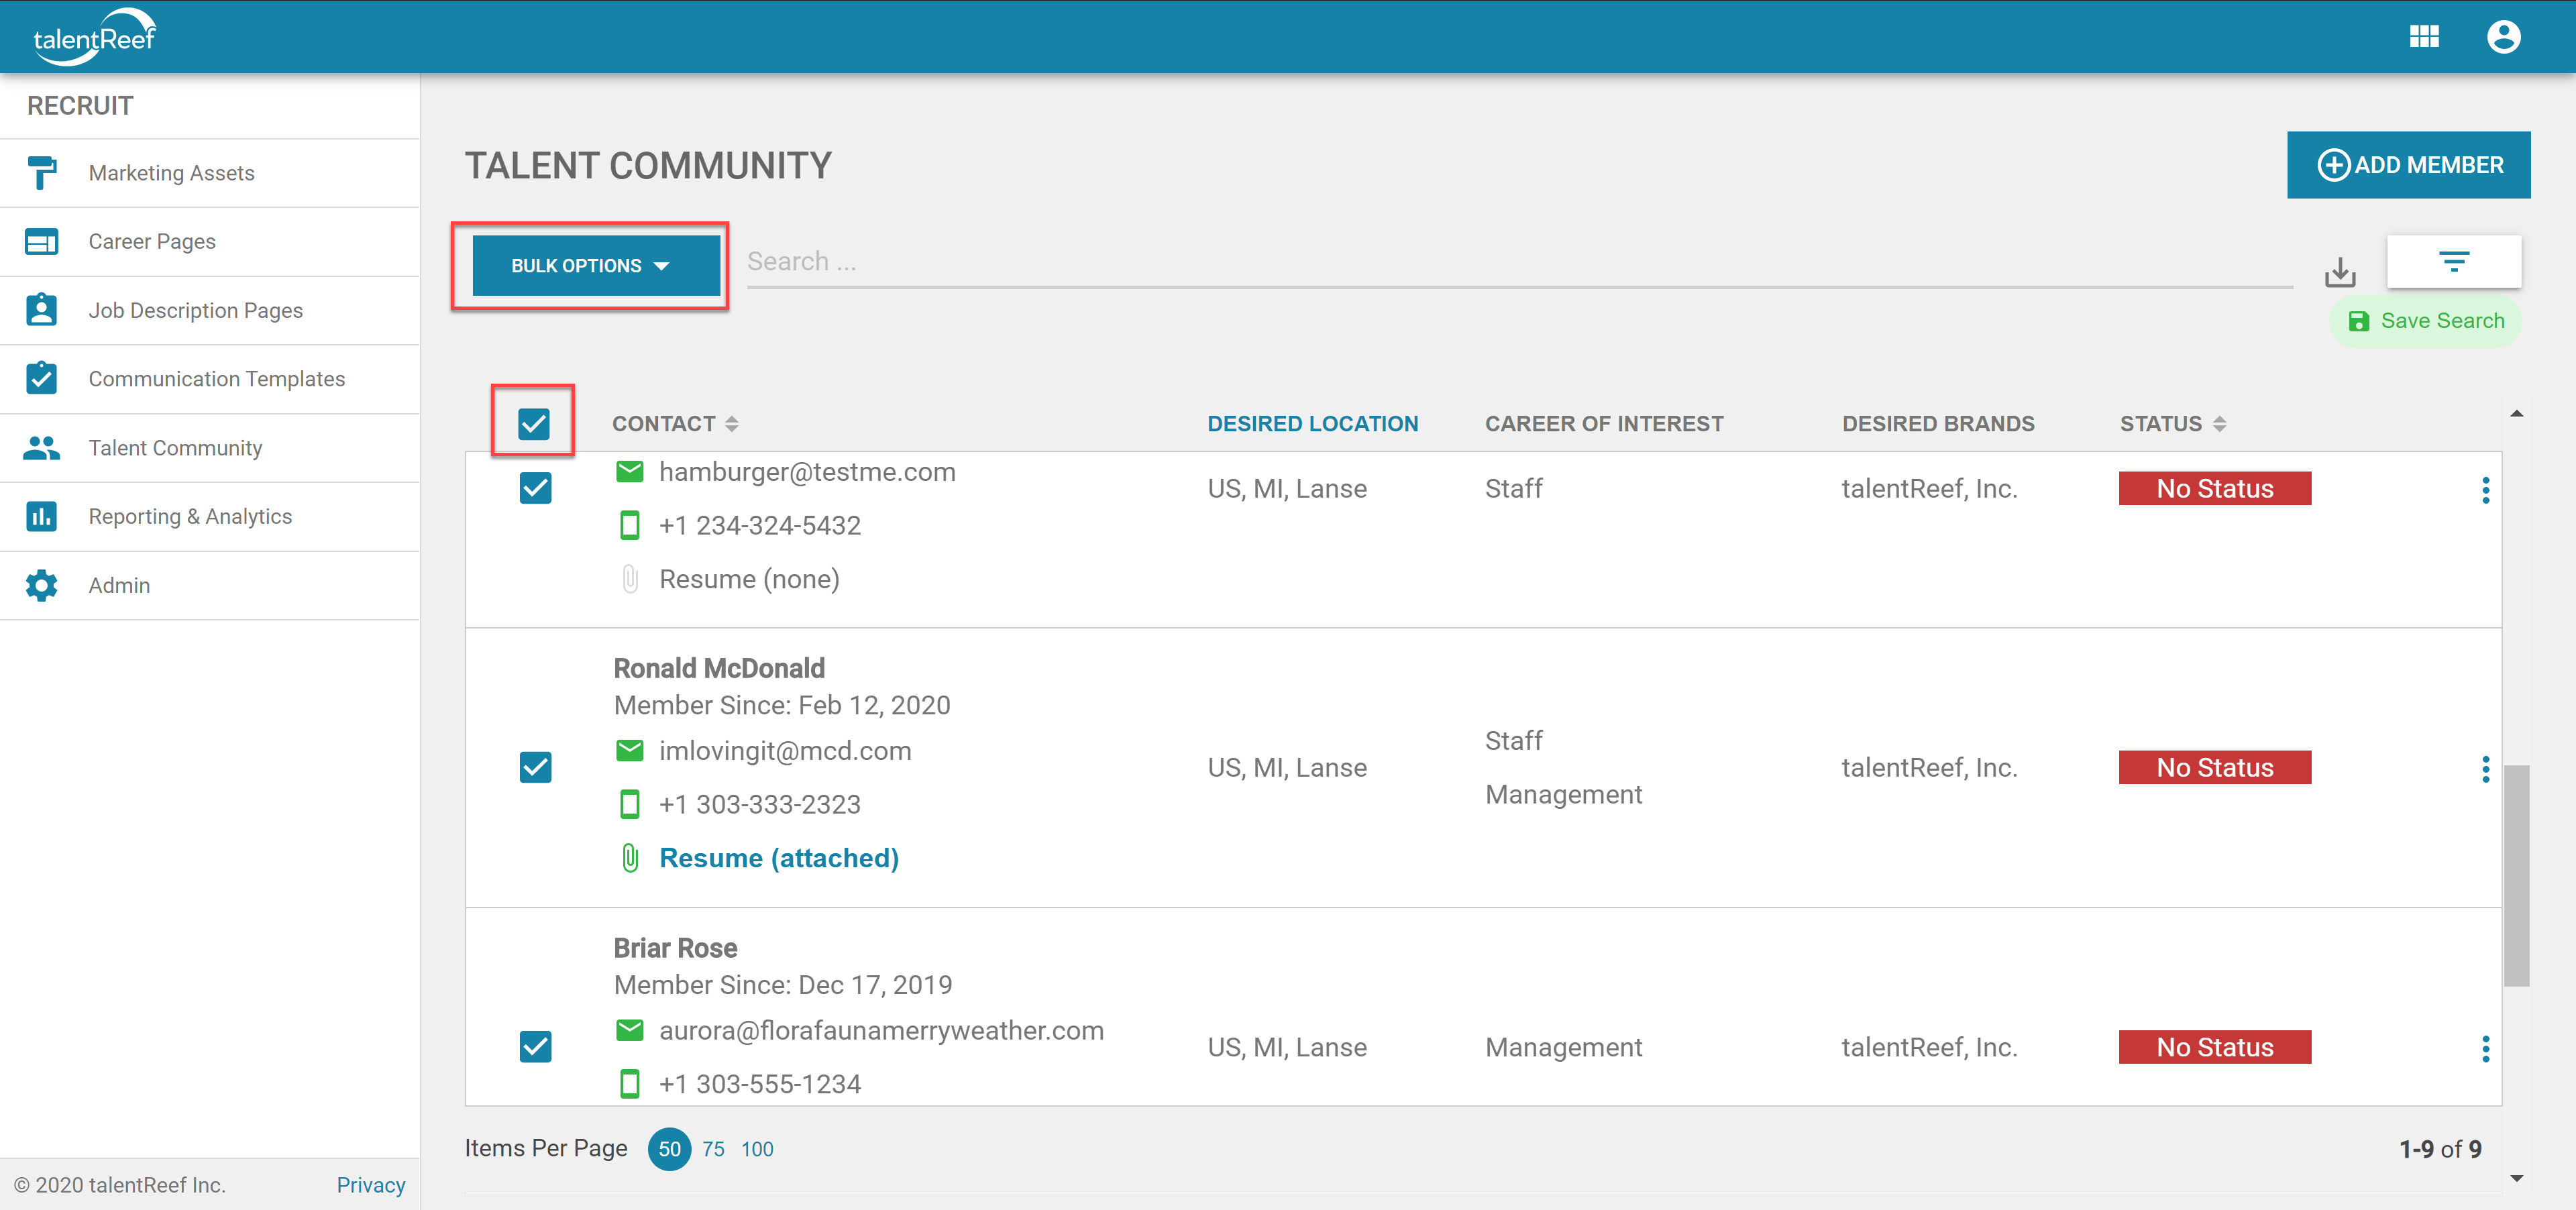Screen dimensions: 2576x1210
Task: Open the three-dot menu for Briar Rose
Action: [x=2486, y=1049]
